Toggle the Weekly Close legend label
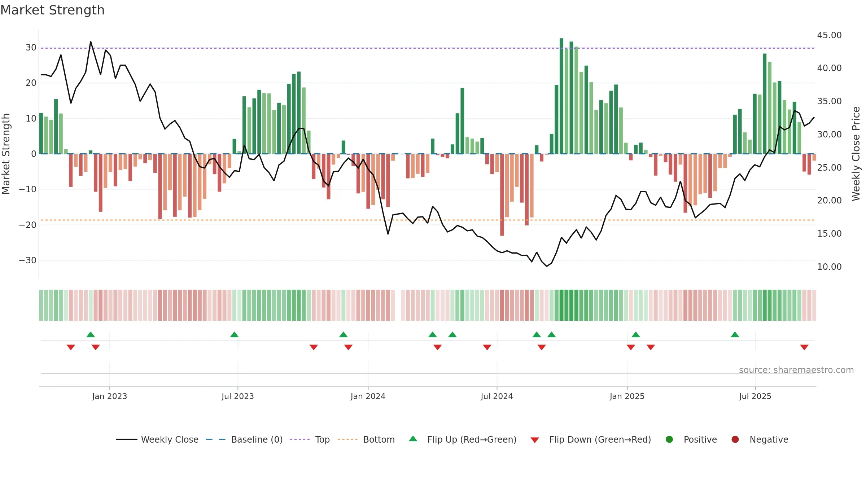This screenshot has height=487, width=866. pyautogui.click(x=170, y=439)
